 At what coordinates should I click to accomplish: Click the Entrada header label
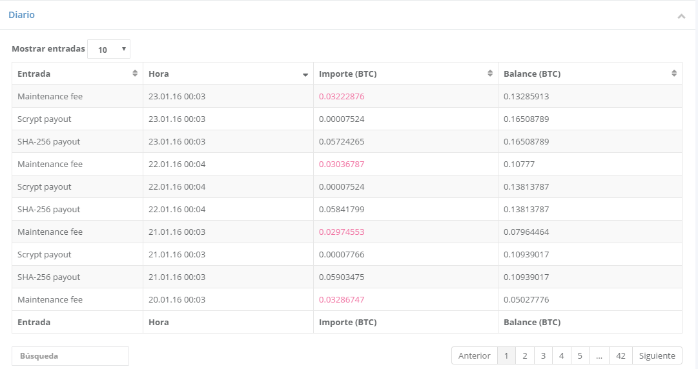pos(34,74)
